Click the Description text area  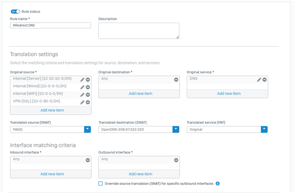[139, 31]
